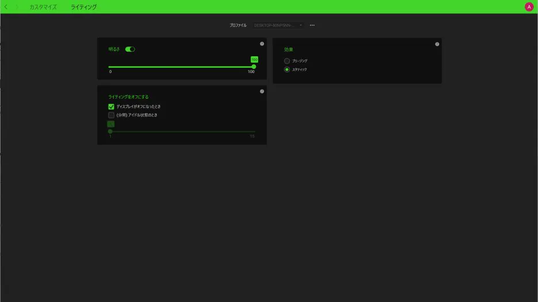This screenshot has height=302, width=538.
Task: Toggle the 明るさ brightness switch
Action: [x=130, y=49]
